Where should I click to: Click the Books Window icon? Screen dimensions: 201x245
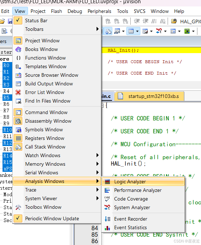coord(18,50)
